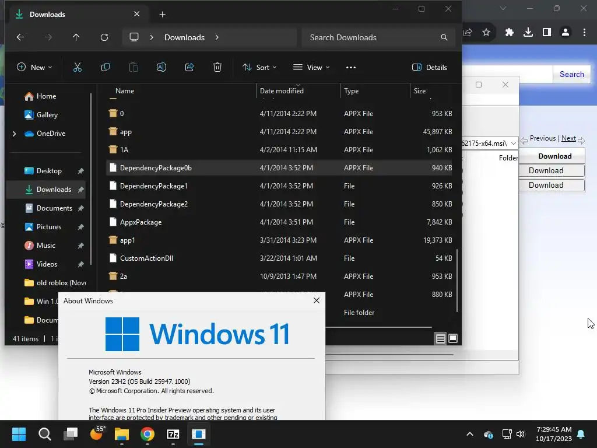Click the search magnifier in Search Downloads
Image resolution: width=597 pixels, height=448 pixels.
click(x=444, y=37)
